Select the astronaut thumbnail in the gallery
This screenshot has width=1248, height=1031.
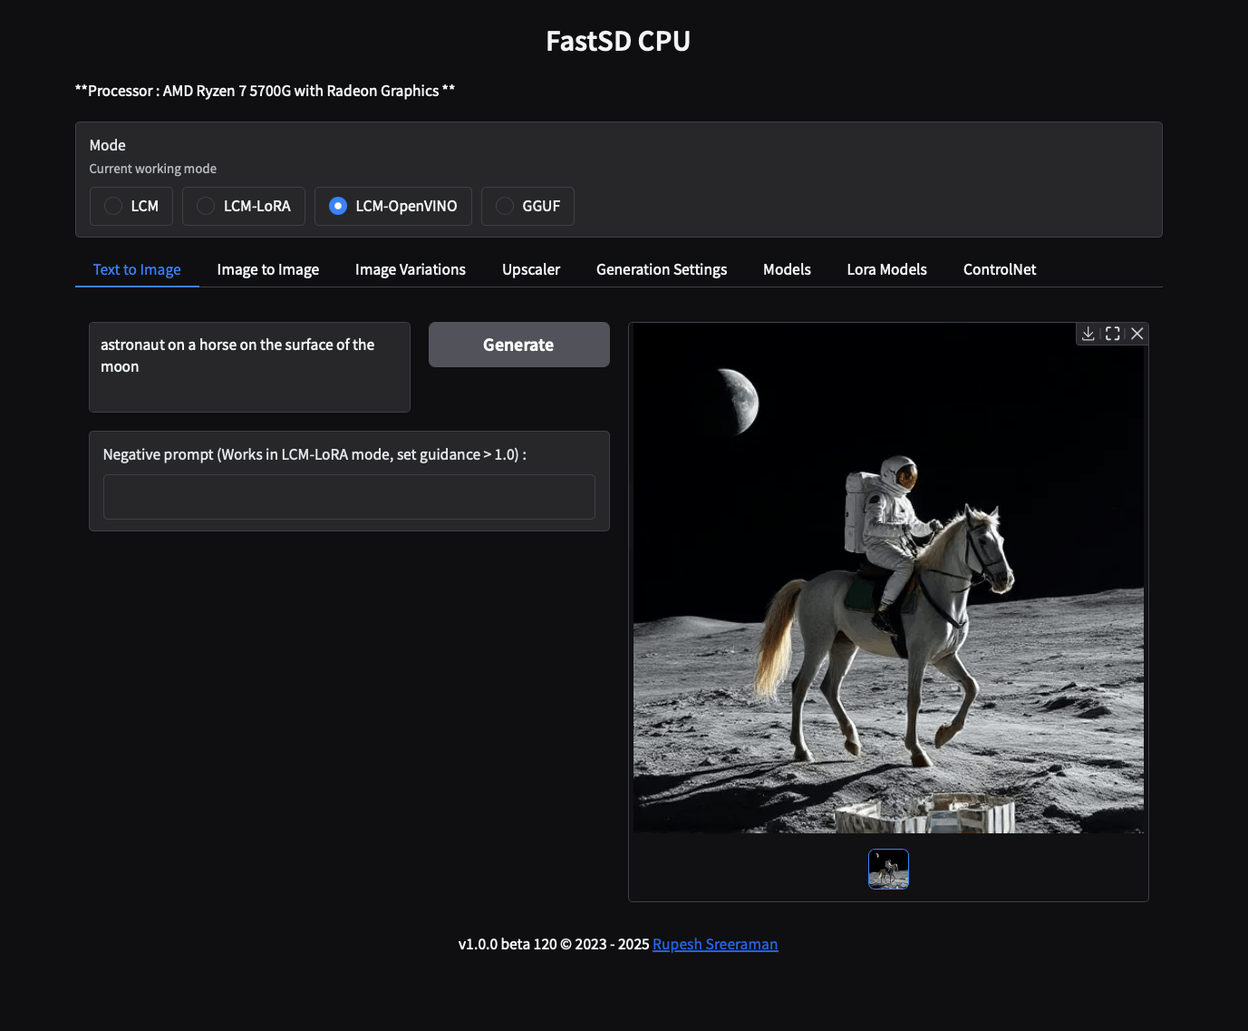(x=888, y=869)
